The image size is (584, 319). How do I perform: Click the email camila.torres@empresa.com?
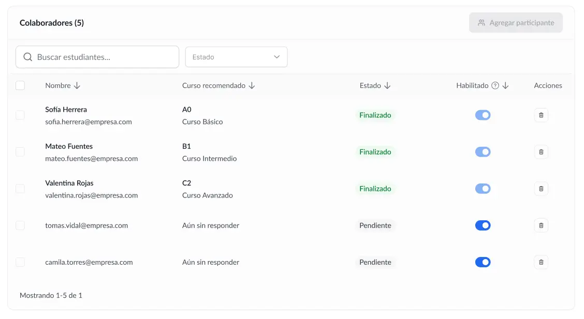click(89, 263)
